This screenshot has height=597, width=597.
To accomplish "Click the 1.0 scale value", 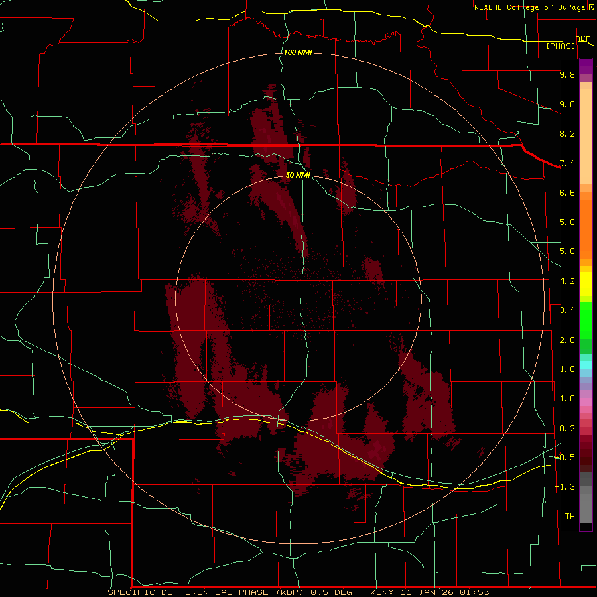I will [567, 399].
